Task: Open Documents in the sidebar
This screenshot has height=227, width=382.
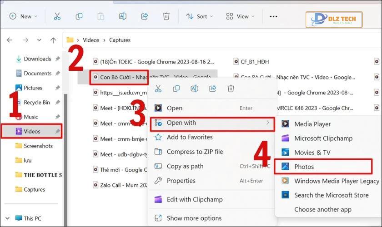Action: pyautogui.click(x=33, y=73)
